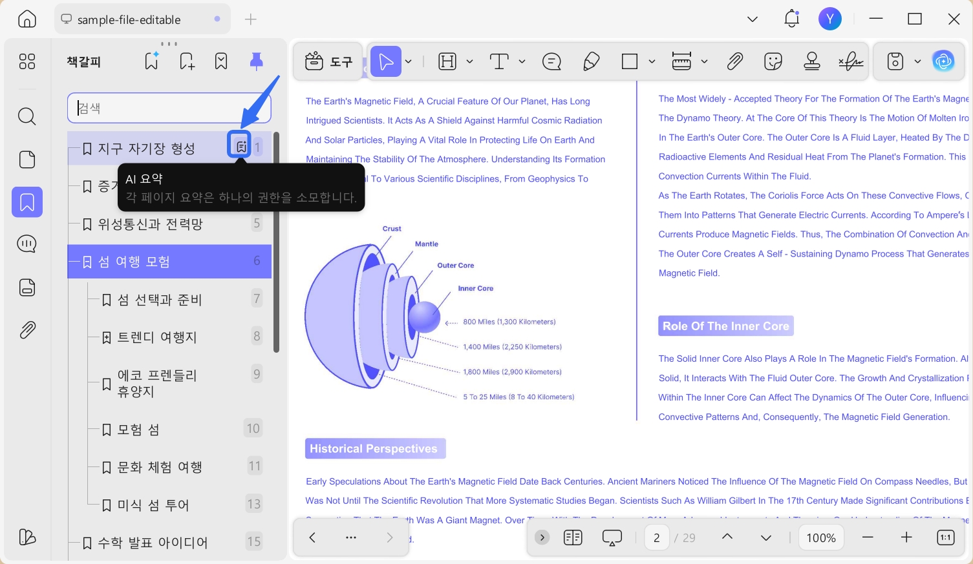Select the highlight text tool
The image size is (973, 564).
click(447, 61)
